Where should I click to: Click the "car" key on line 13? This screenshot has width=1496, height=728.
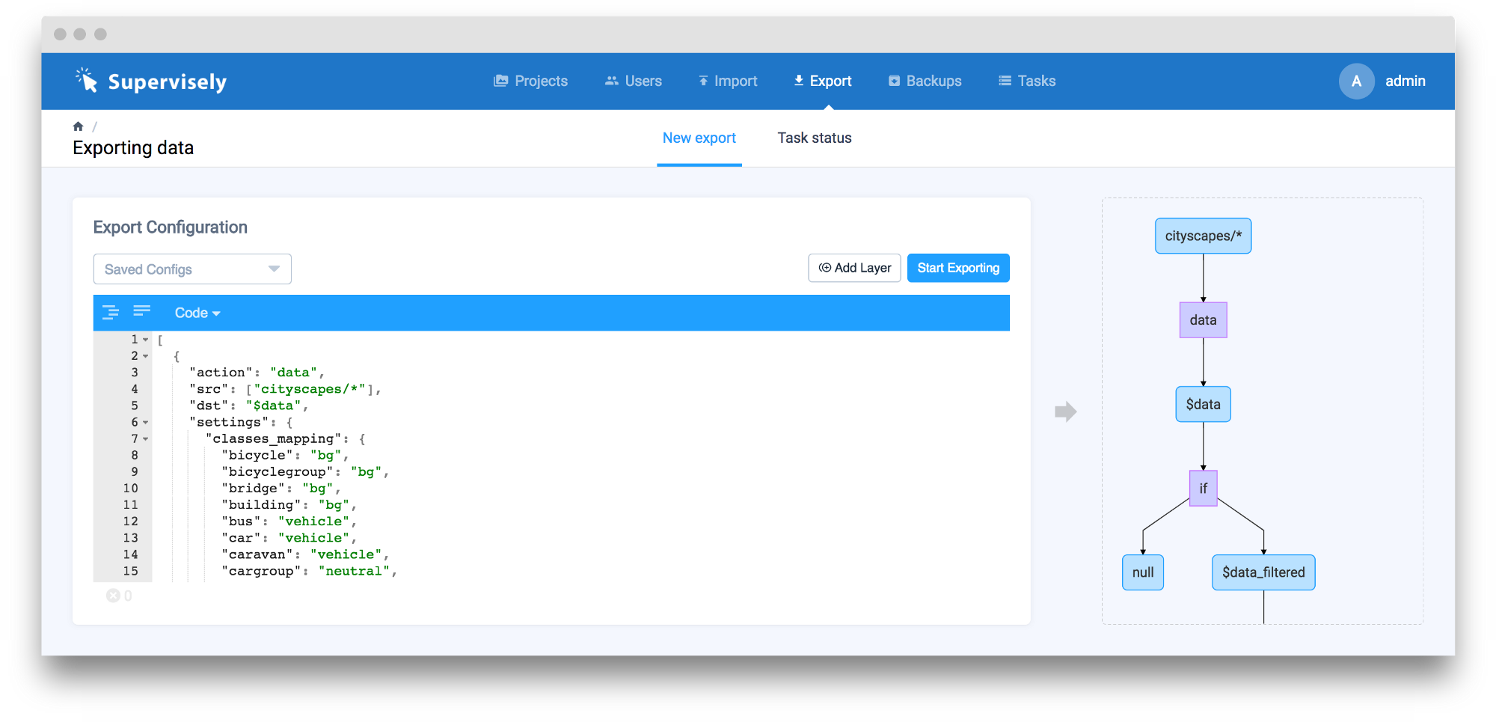[242, 538]
